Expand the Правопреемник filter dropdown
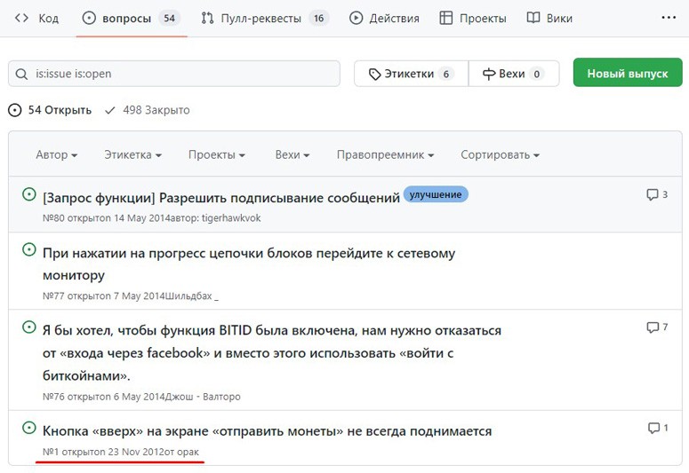This screenshot has height=473, width=689. [x=385, y=155]
